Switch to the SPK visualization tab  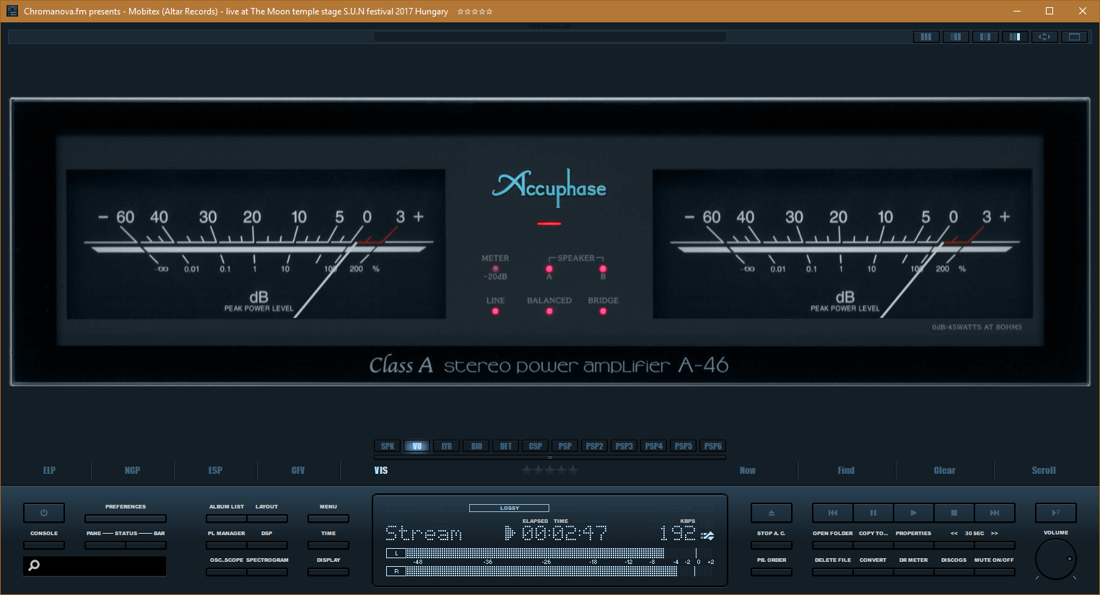click(388, 446)
